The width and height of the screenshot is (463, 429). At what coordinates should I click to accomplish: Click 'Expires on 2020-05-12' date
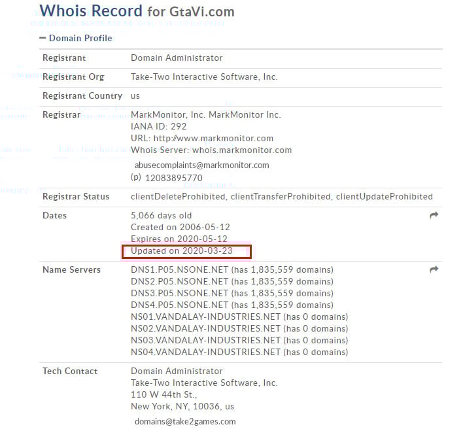pos(179,239)
